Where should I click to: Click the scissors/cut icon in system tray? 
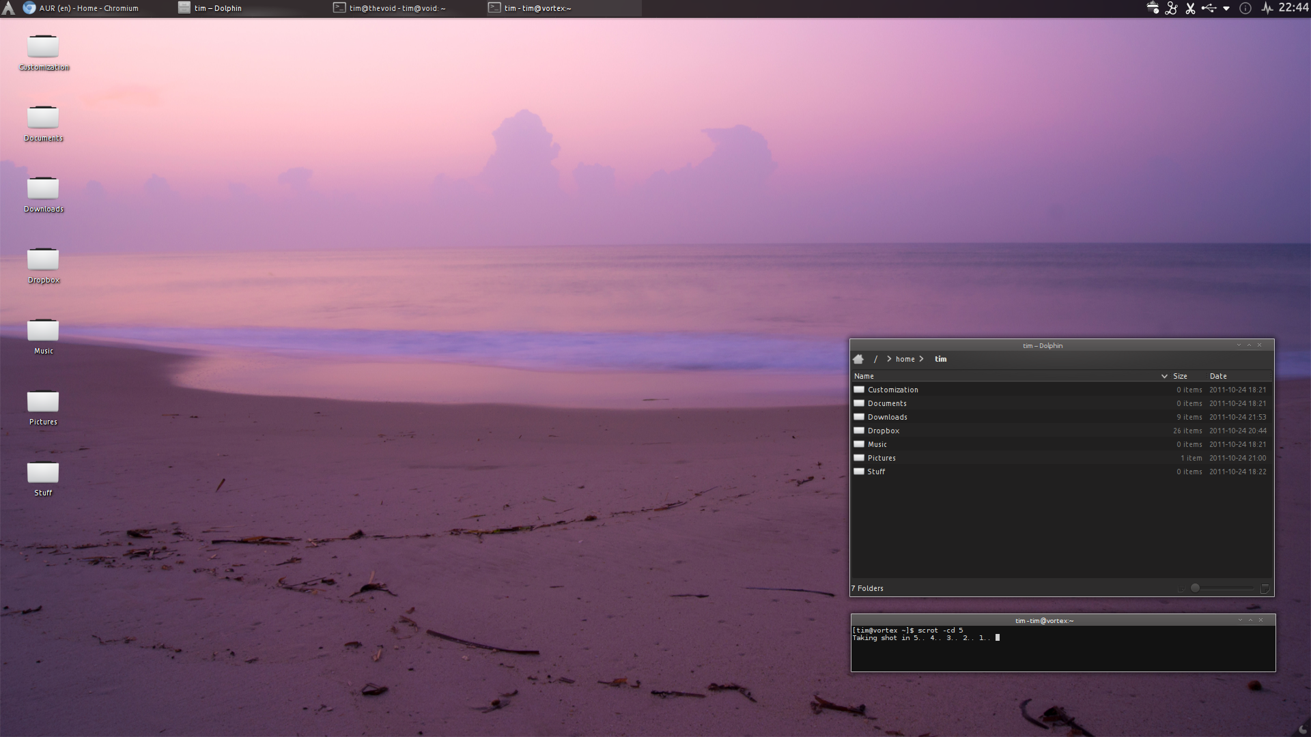[1189, 8]
